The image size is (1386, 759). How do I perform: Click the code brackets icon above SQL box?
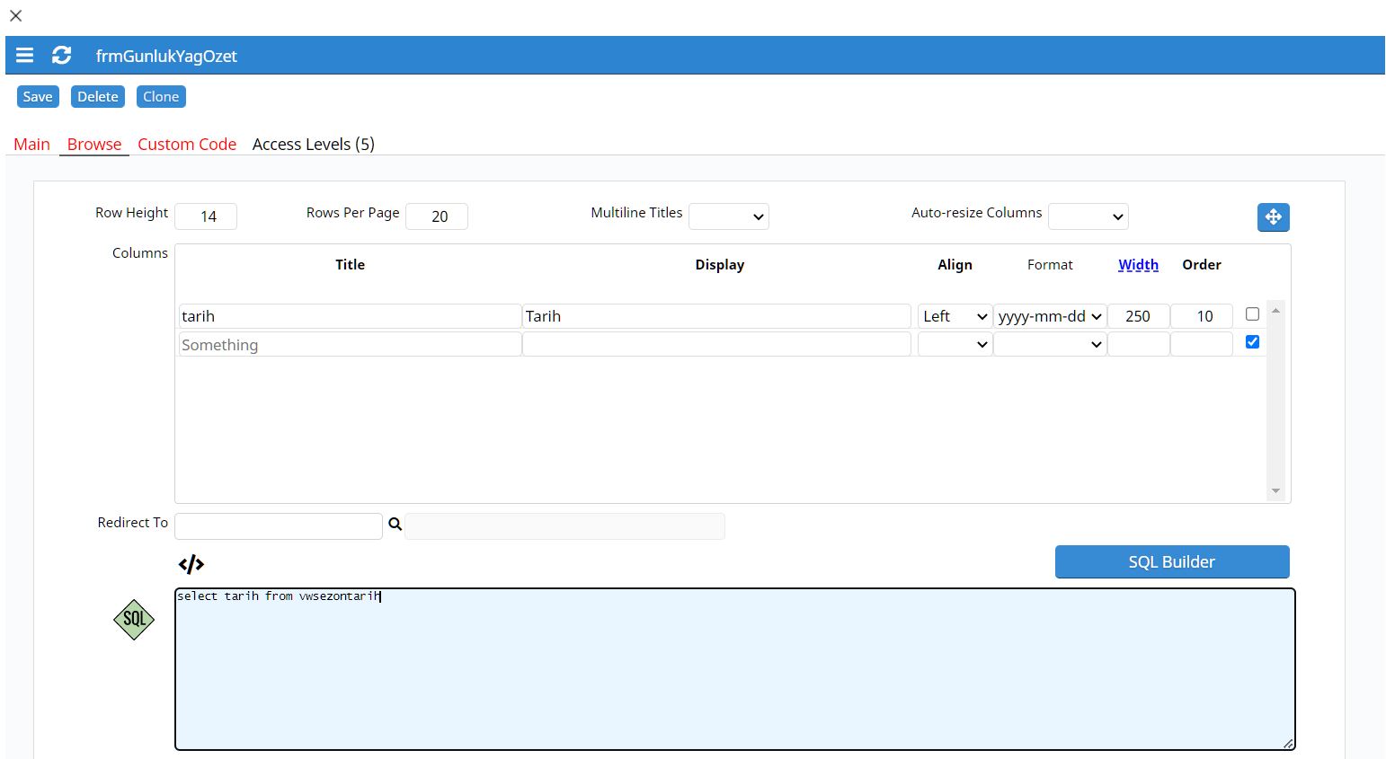[191, 564]
